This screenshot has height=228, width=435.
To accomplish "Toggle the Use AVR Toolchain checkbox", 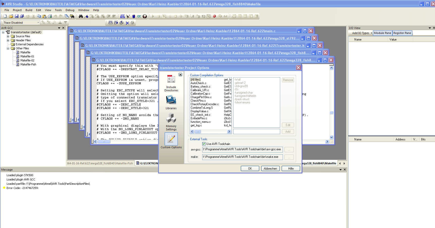I will coord(204,144).
